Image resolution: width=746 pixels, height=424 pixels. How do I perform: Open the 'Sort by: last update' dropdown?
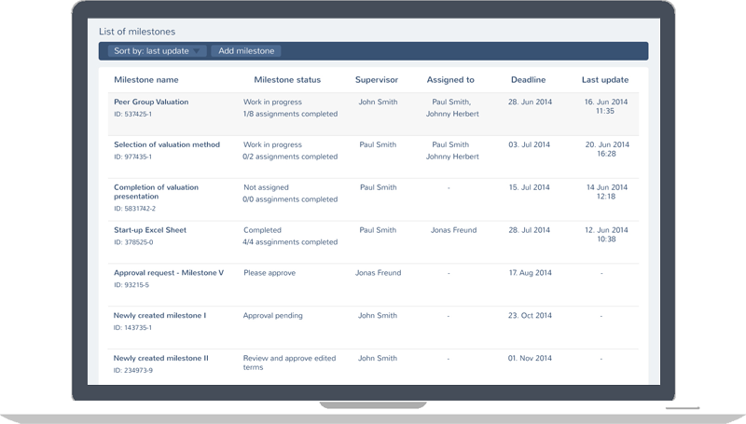154,51
